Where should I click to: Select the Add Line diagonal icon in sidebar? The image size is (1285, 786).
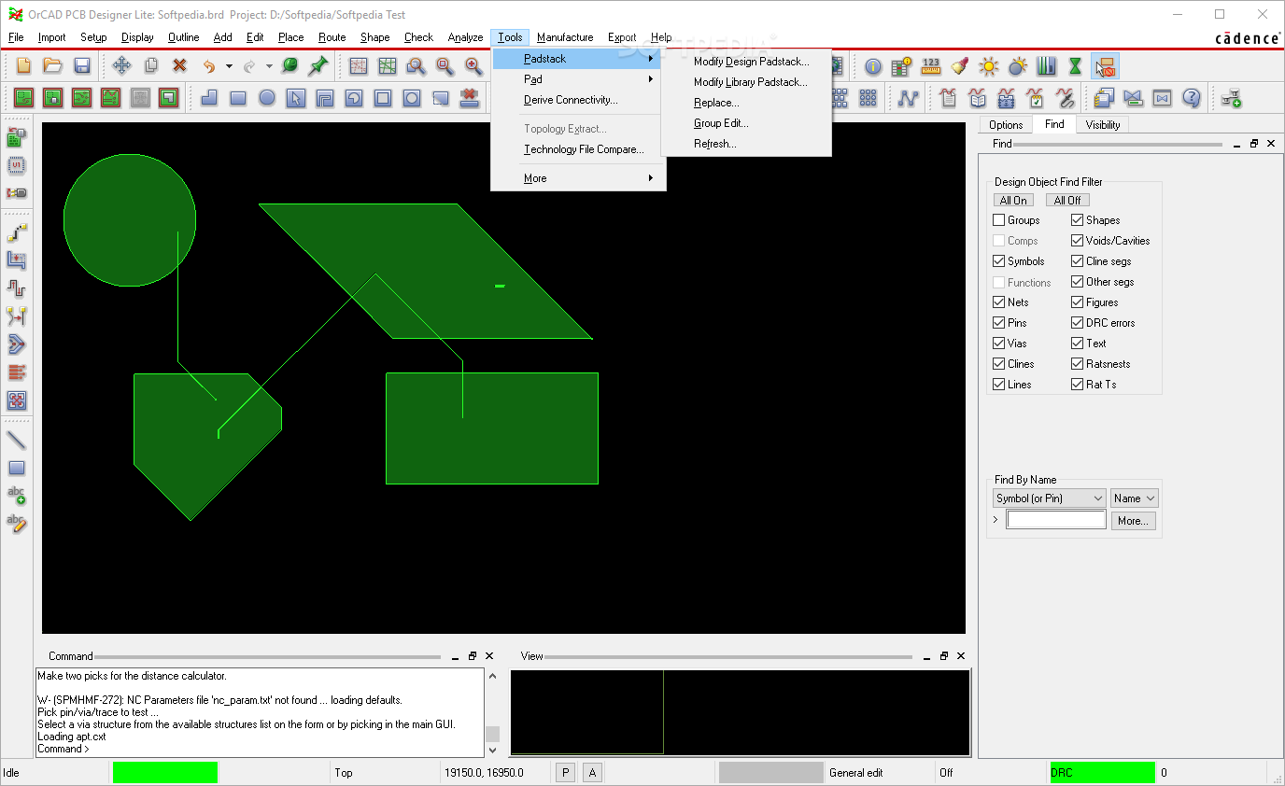coord(17,440)
